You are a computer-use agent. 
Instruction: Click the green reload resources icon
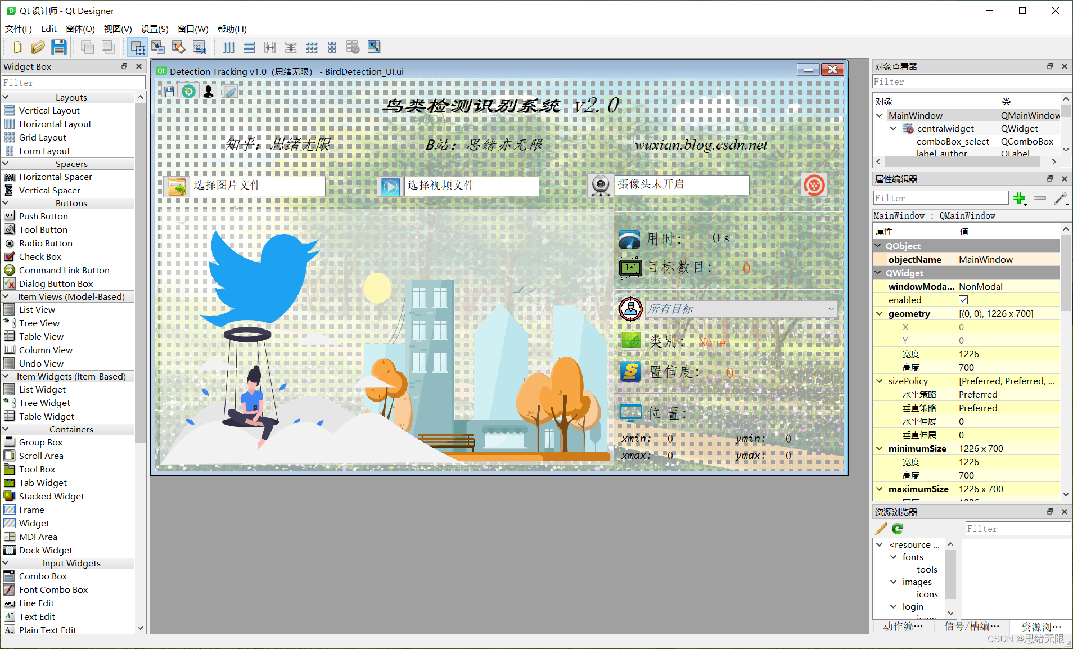[898, 529]
